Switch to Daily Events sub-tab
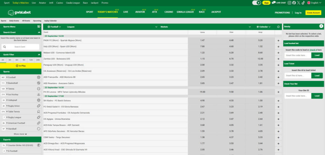Viewport: 325px width, 155px height. 14,21
